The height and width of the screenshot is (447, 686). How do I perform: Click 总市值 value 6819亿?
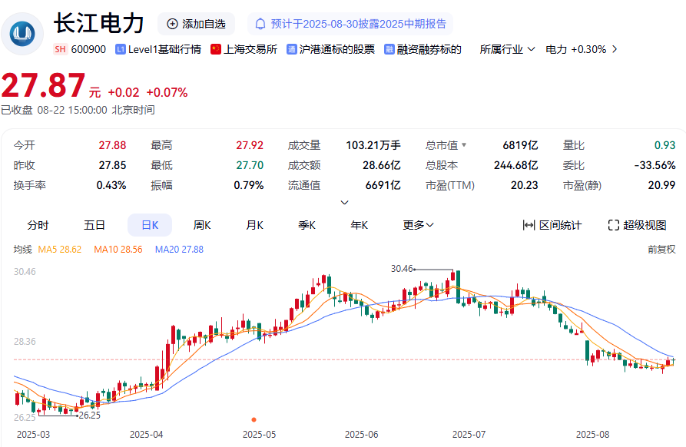[520, 145]
